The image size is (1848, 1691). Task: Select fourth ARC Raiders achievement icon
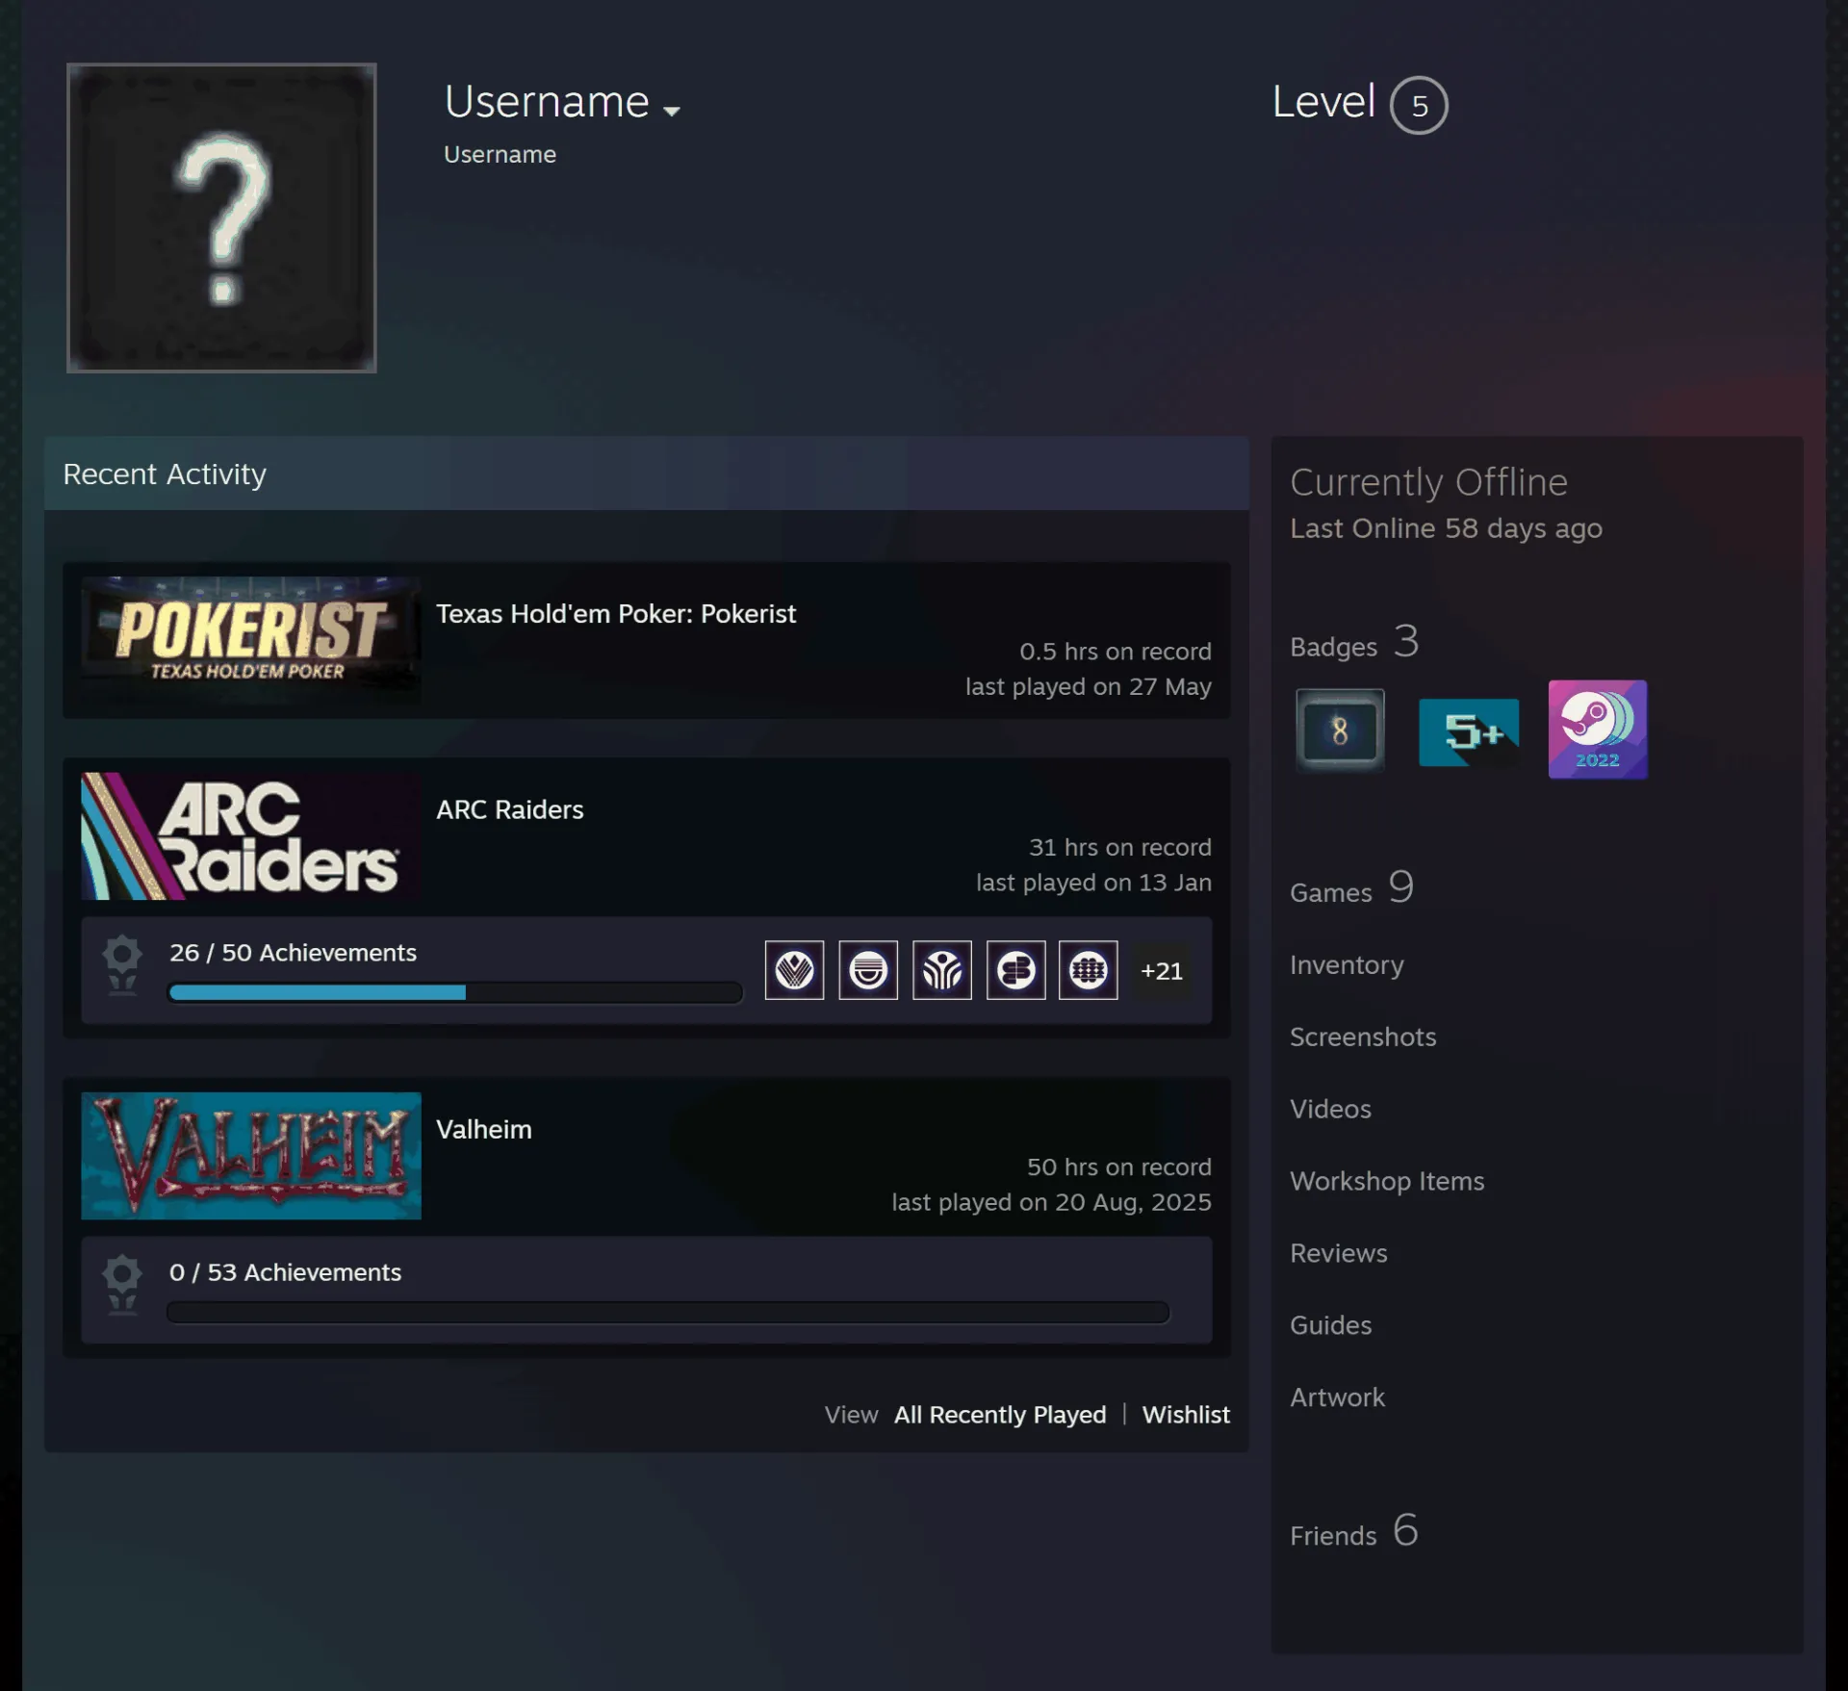[1015, 970]
